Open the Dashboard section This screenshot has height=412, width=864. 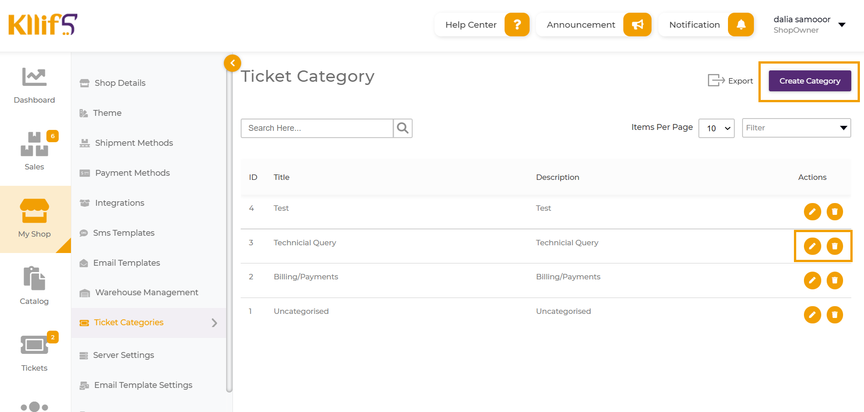click(x=35, y=85)
